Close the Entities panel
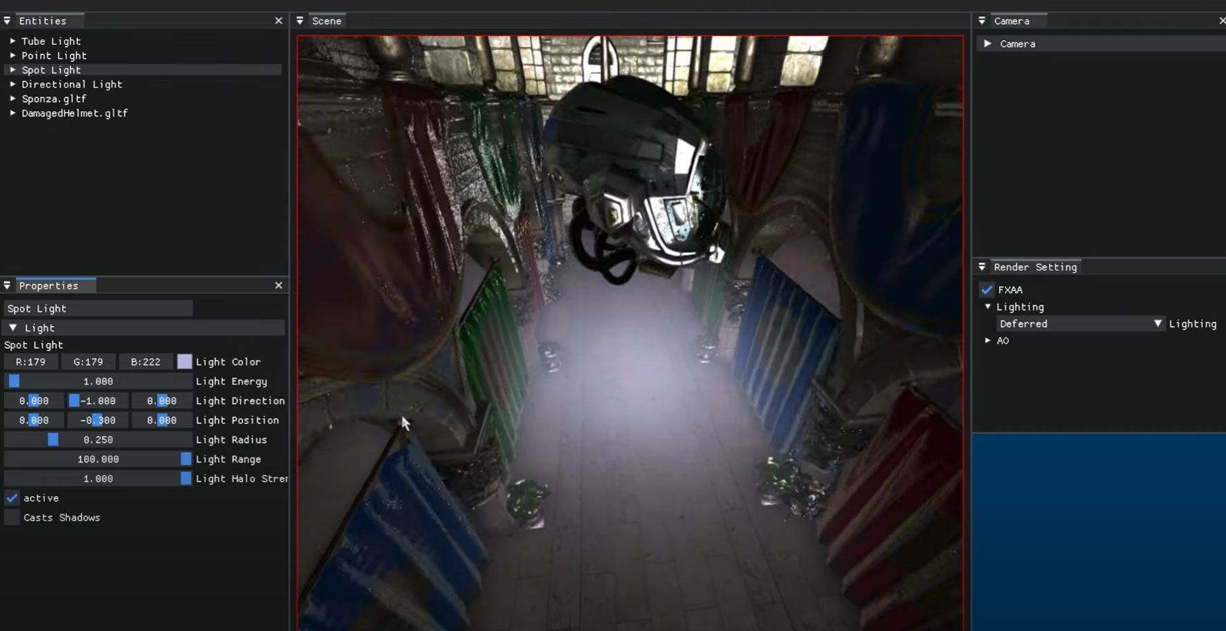 click(x=279, y=21)
